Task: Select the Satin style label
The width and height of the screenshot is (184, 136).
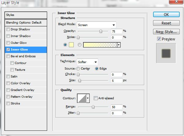Action: [x=14, y=77]
